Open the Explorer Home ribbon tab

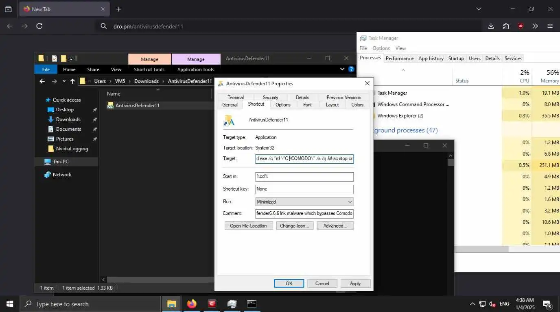point(69,69)
